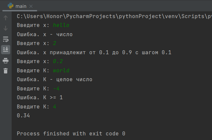This screenshot has width=212, height=140.
Task: Click the Print console output icon
Action: [x=6, y=60]
